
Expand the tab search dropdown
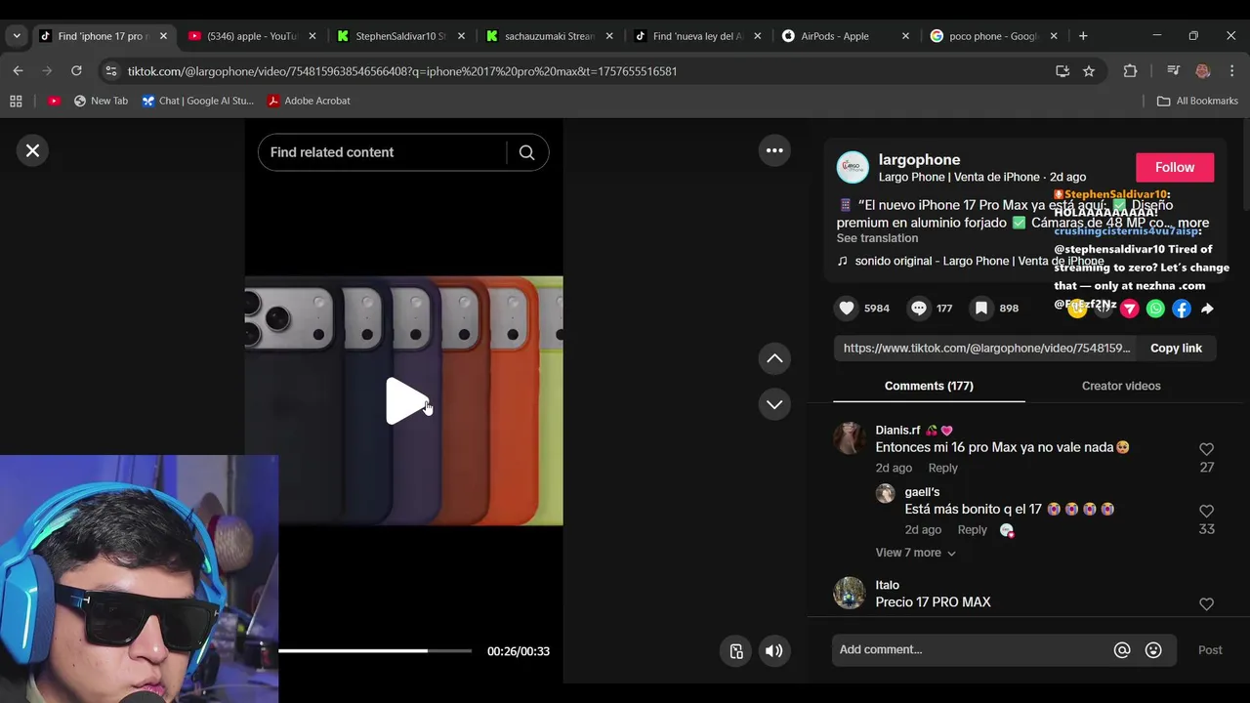[x=17, y=36]
